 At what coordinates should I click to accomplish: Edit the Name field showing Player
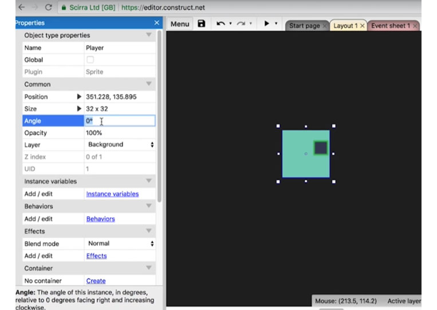120,48
